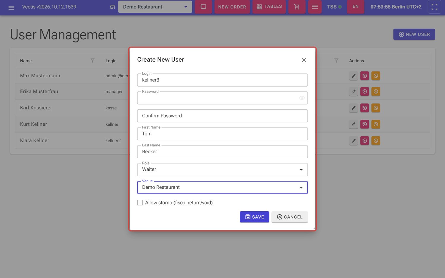The height and width of the screenshot is (278, 445).
Task: Block user Karl Kassierer
Action: pyautogui.click(x=376, y=108)
